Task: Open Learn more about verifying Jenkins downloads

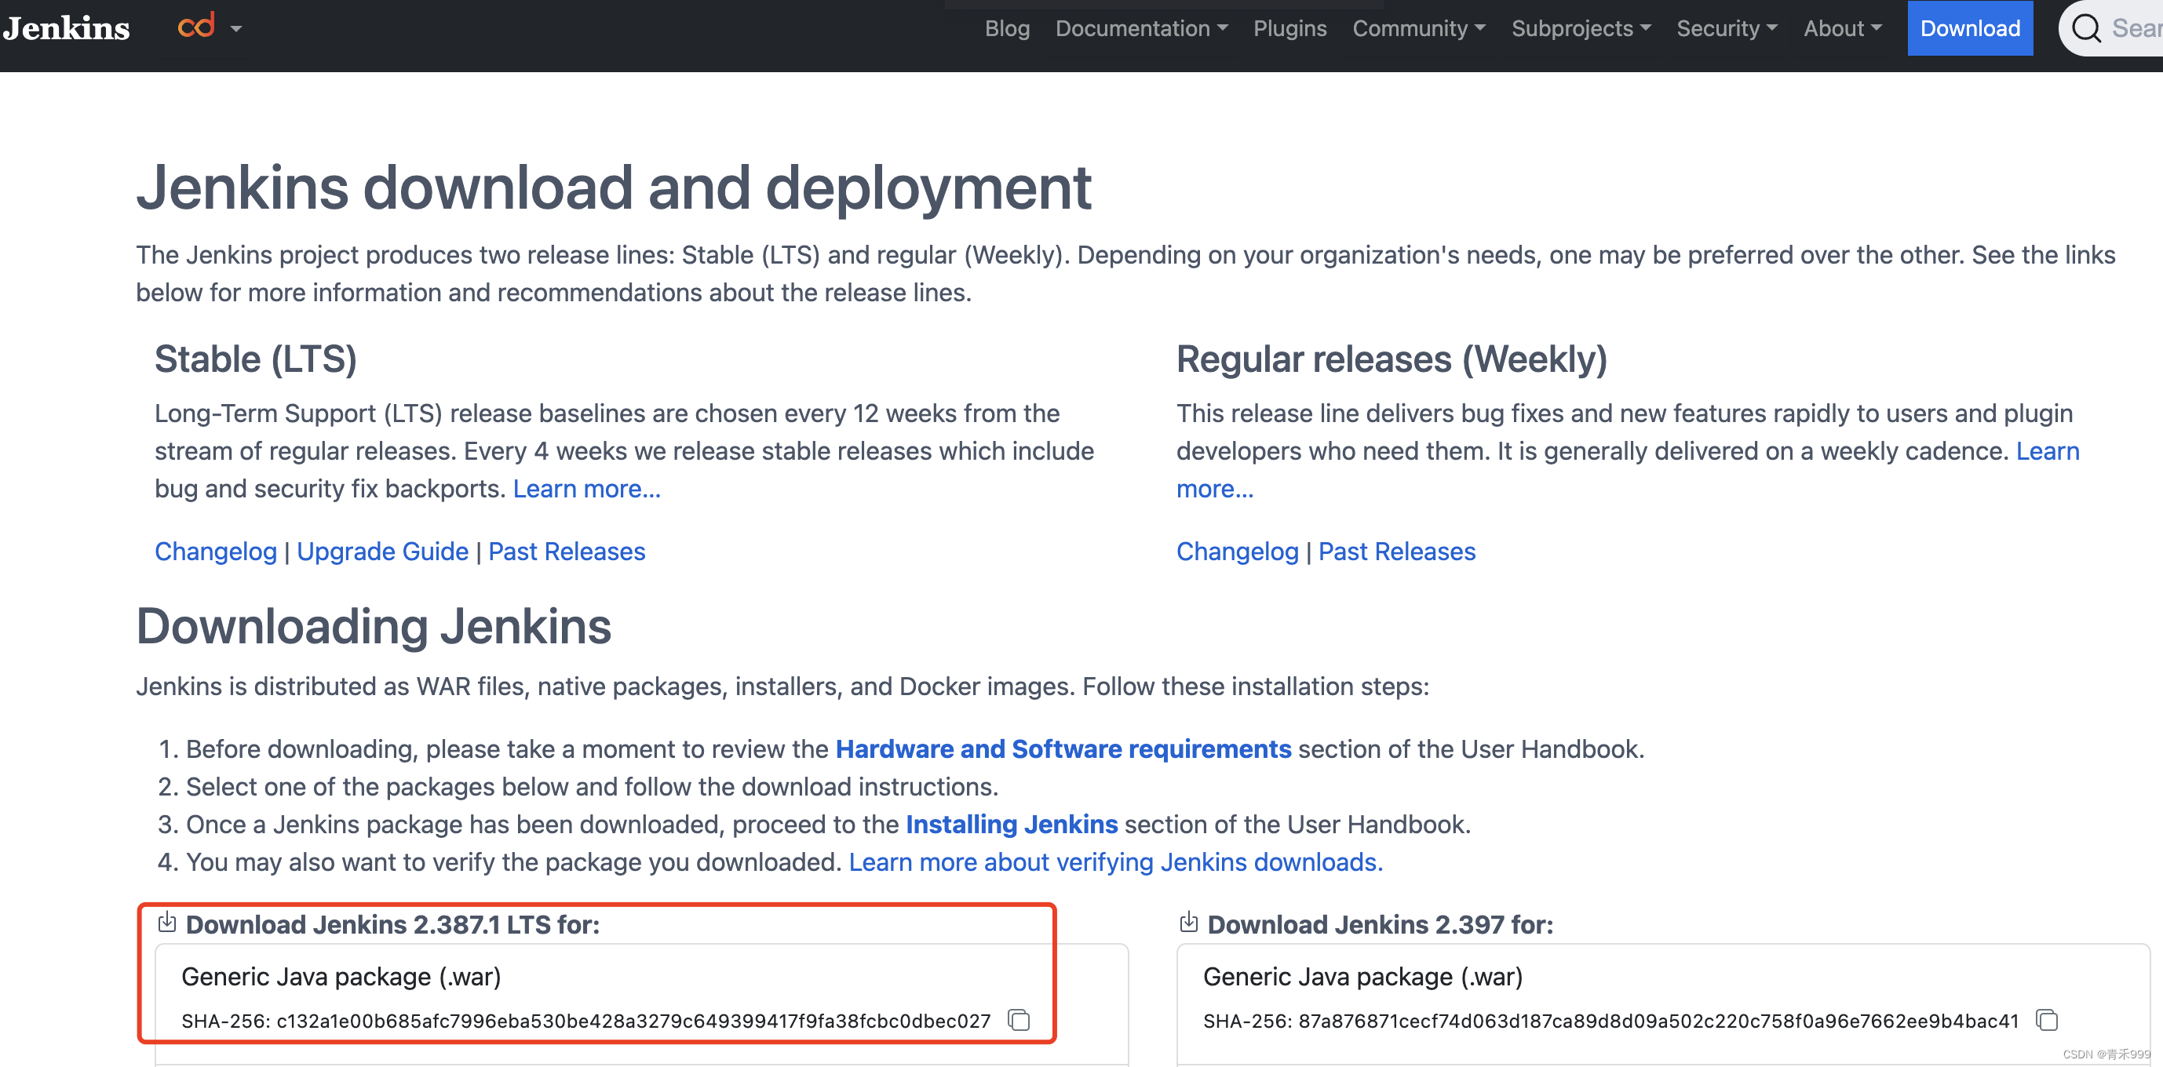Action: click(x=1116, y=862)
